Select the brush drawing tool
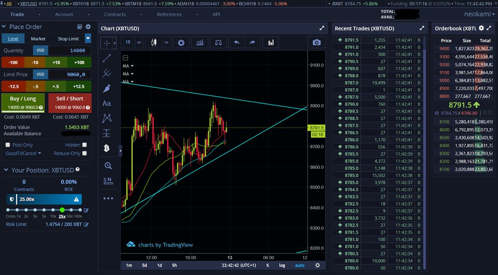Screen dimensions: 498x275 [x=107, y=88]
